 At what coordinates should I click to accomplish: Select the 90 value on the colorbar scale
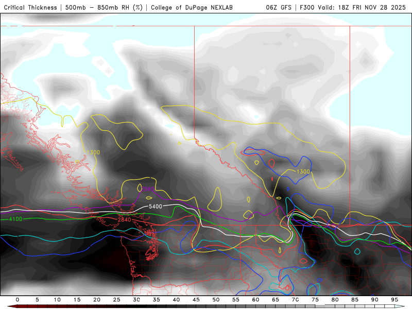375,300
